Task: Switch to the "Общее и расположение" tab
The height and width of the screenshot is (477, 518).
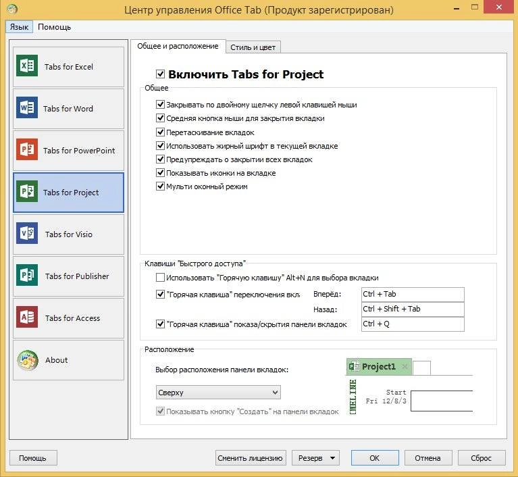Action: 178,46
